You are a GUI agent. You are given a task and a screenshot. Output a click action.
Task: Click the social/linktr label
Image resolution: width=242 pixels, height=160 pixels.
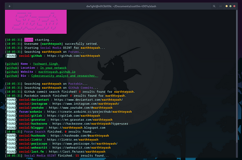30,140
